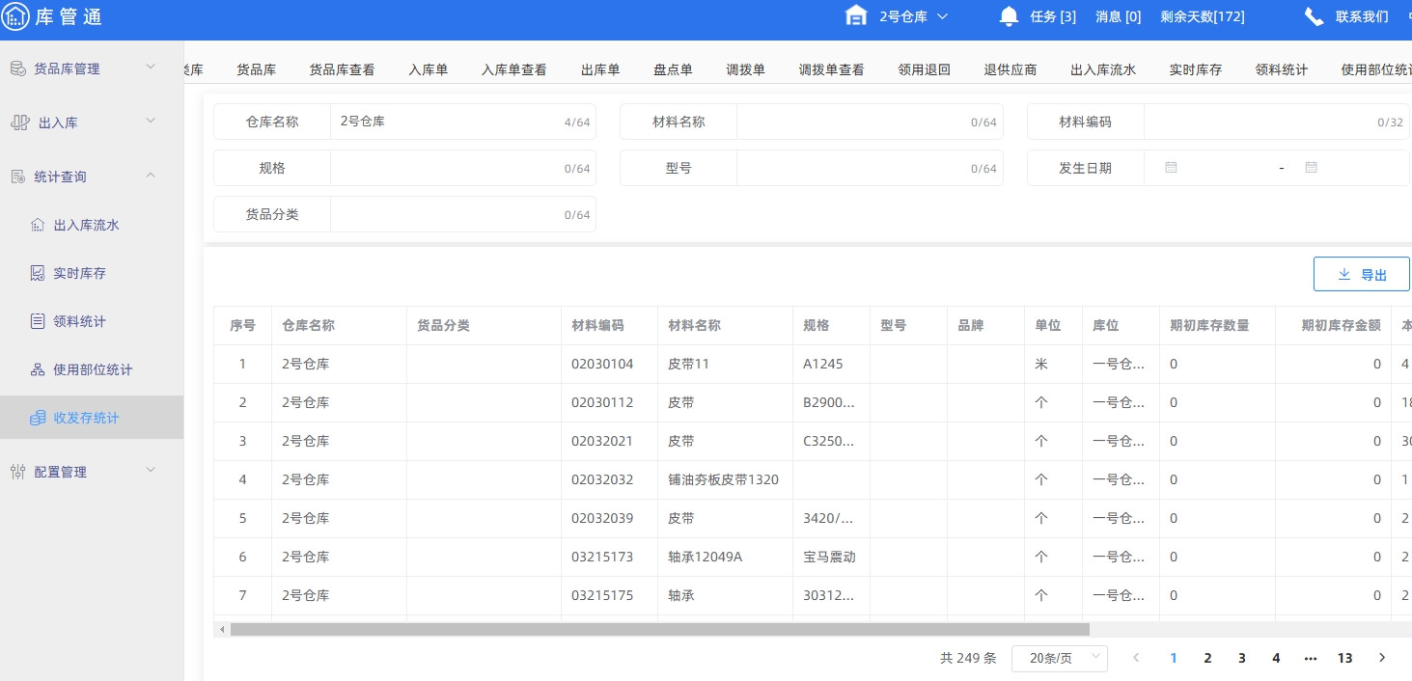Click the 货品分类 input field
Screen dimensions: 1412x681
(463, 214)
